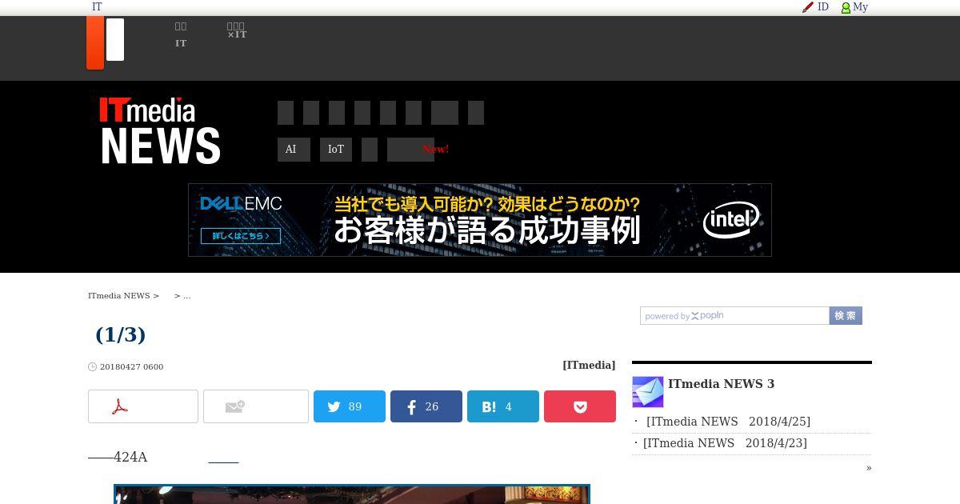Image resolution: width=960 pixels, height=504 pixels.
Task: Click the ITmedia NEWS breadcrumb link
Action: pyautogui.click(x=119, y=296)
